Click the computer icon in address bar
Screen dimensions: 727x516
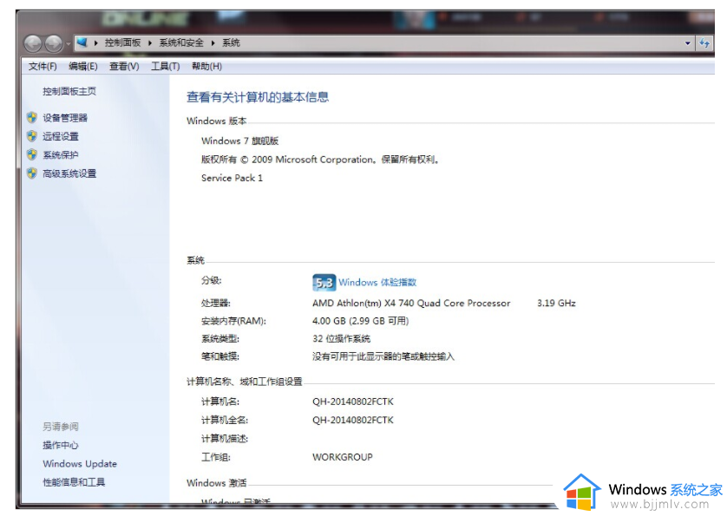82,42
